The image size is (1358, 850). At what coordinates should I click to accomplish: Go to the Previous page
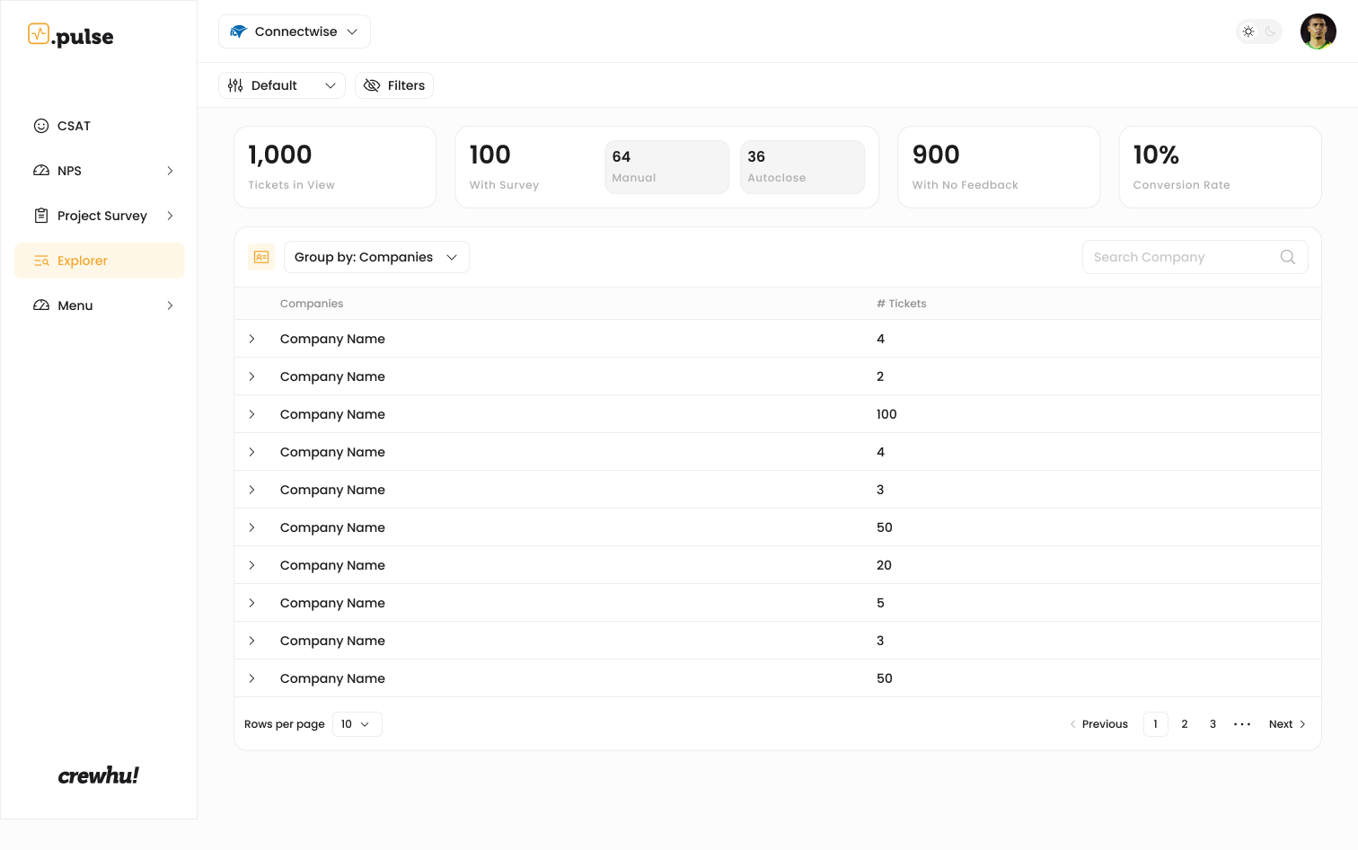[x=1098, y=724]
